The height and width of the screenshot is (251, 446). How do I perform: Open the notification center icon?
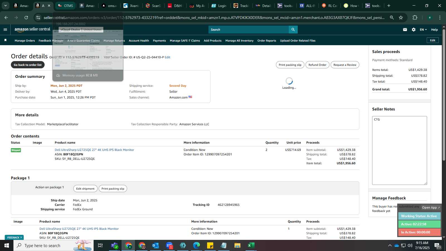438,245
